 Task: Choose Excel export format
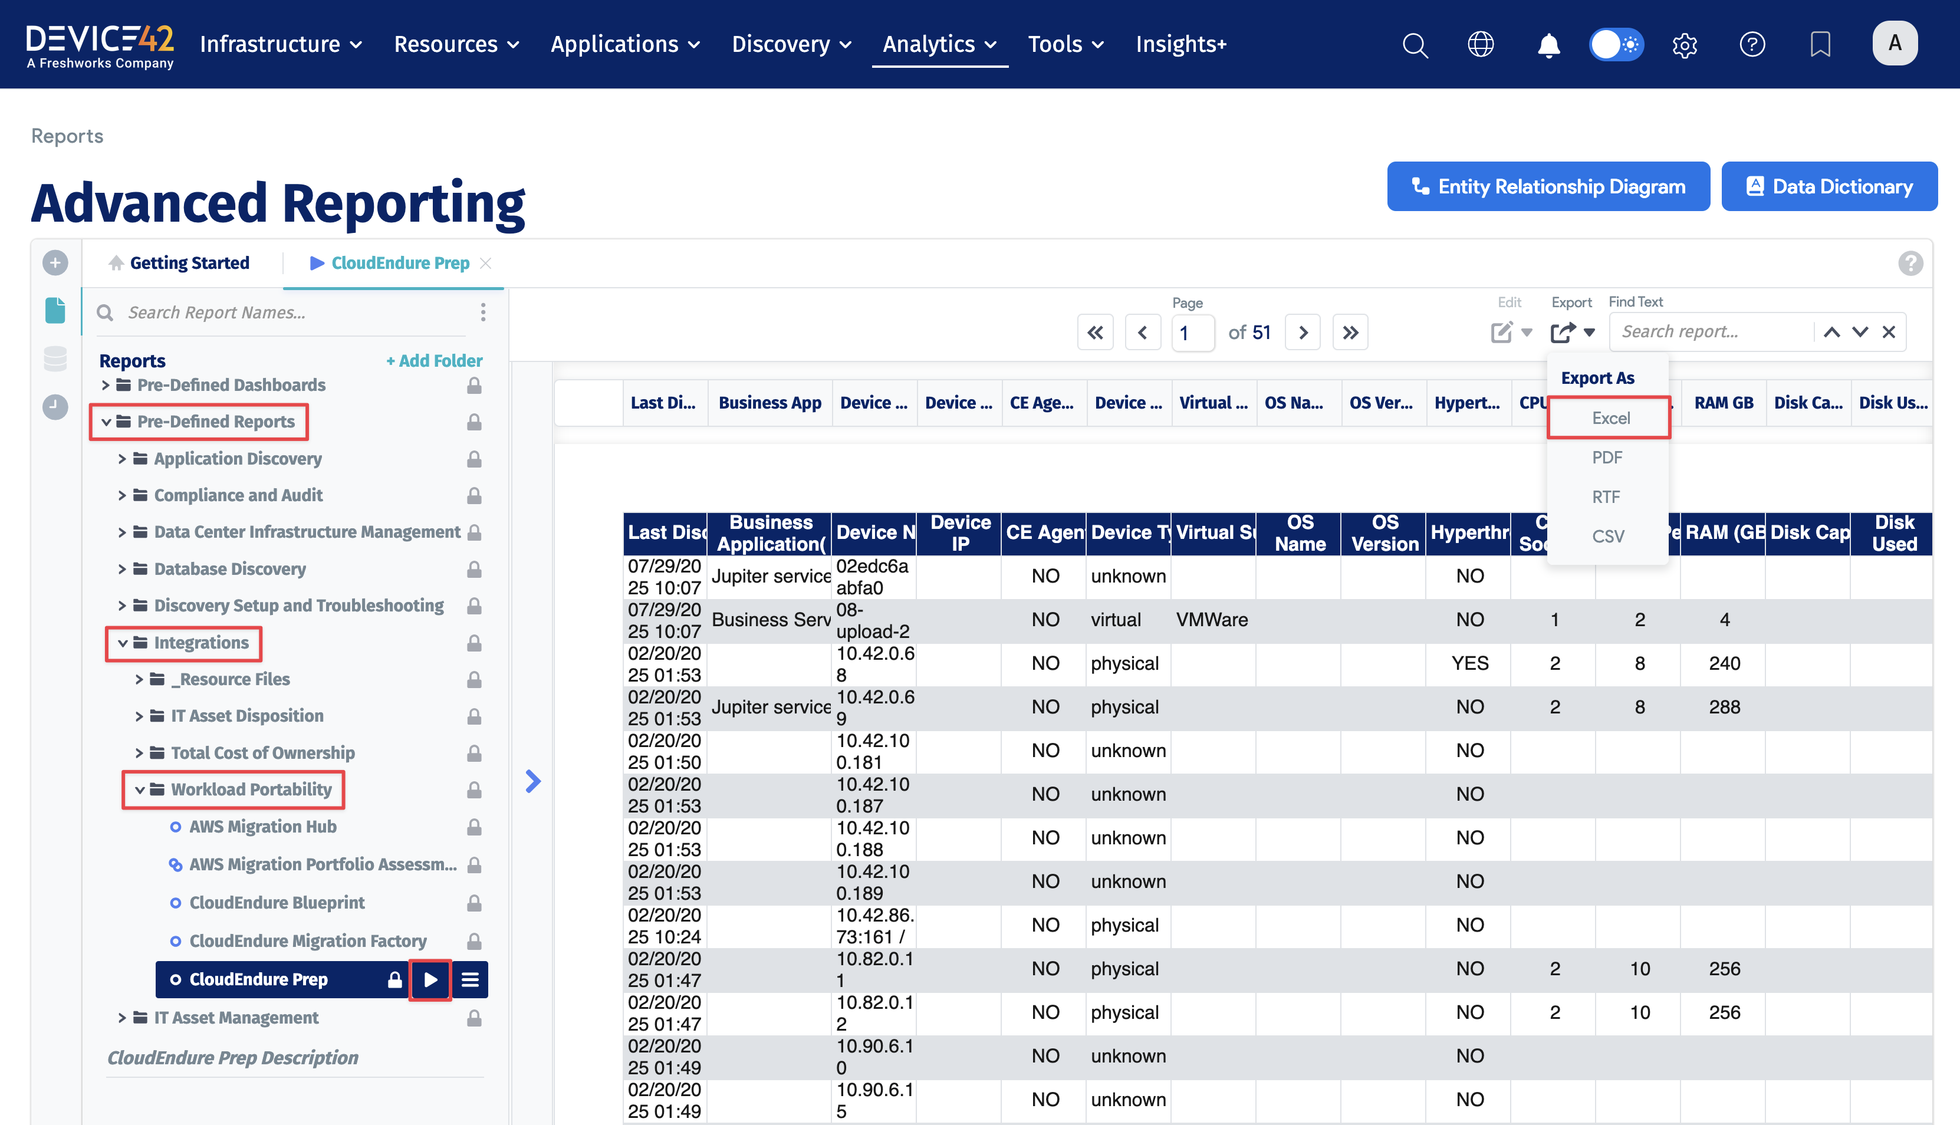pos(1610,418)
